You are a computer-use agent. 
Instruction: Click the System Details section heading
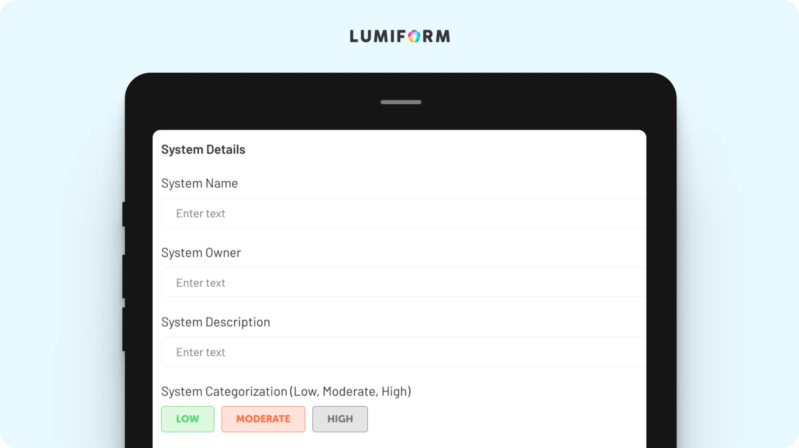(x=203, y=149)
